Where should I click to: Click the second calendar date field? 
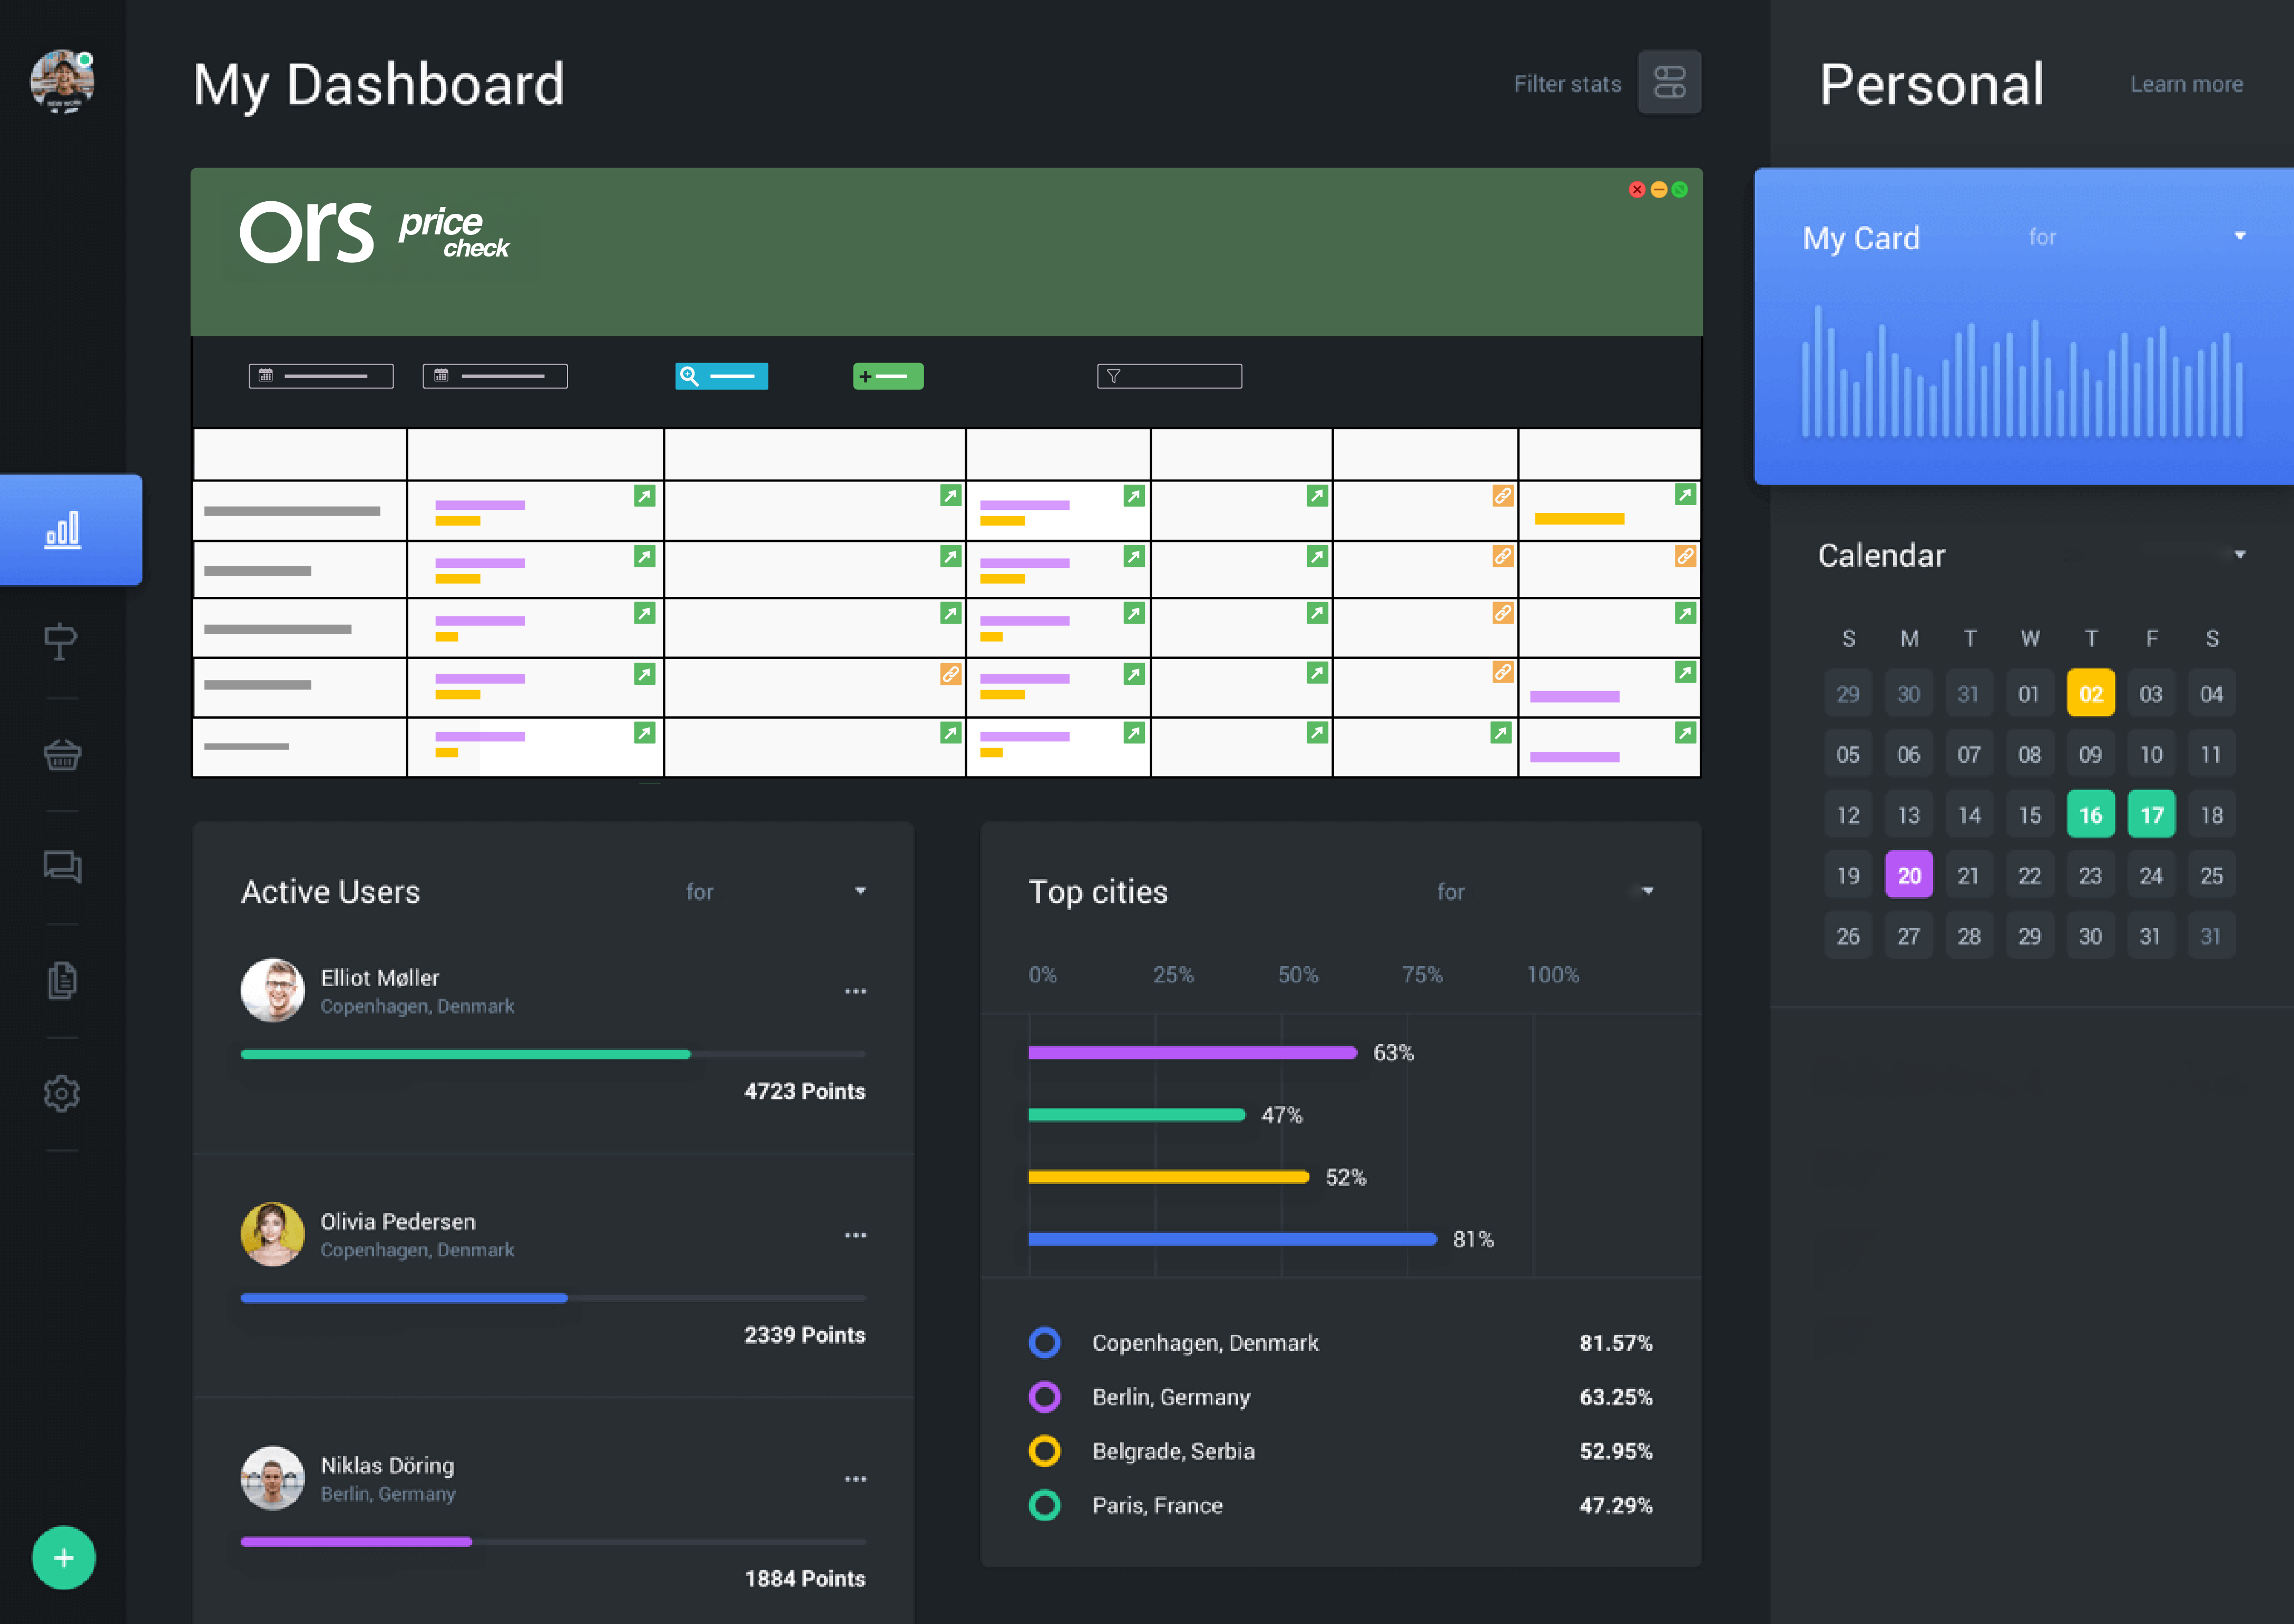pyautogui.click(x=495, y=376)
